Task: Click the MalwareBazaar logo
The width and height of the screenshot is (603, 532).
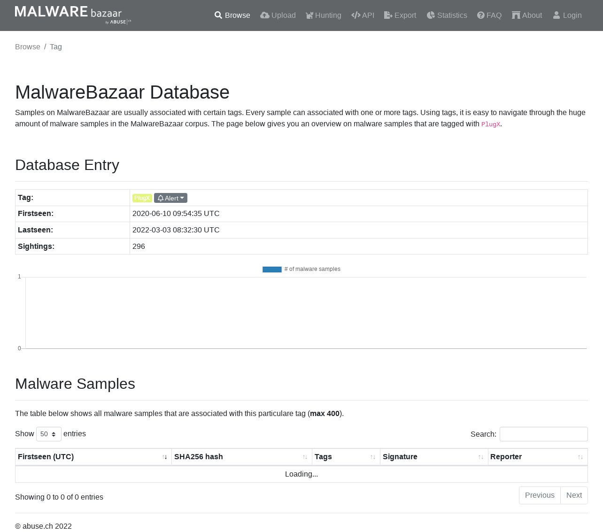Action: (73, 15)
